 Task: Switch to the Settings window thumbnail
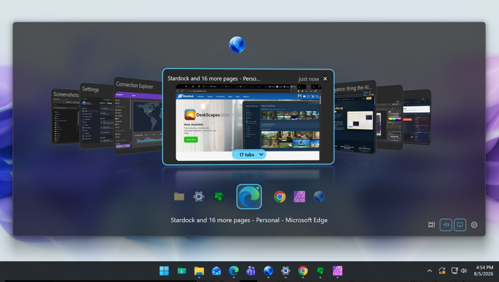tap(97, 116)
